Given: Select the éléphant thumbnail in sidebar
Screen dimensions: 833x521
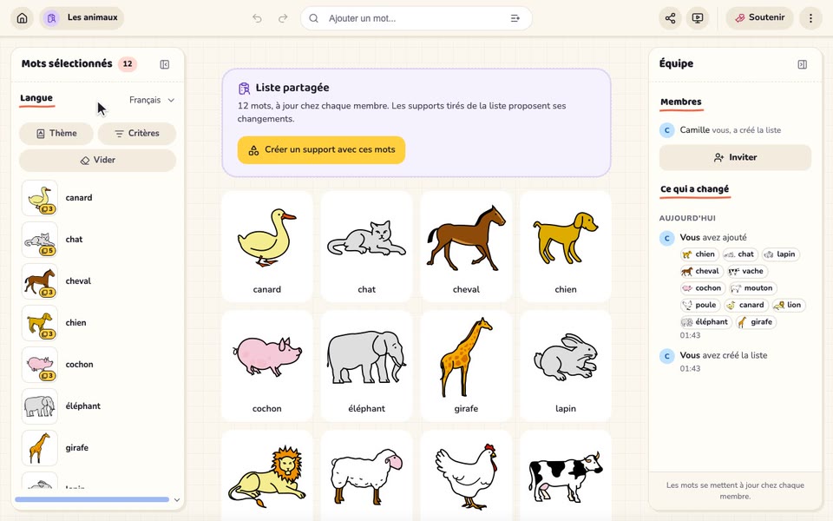Looking at the screenshot, I should [40, 406].
